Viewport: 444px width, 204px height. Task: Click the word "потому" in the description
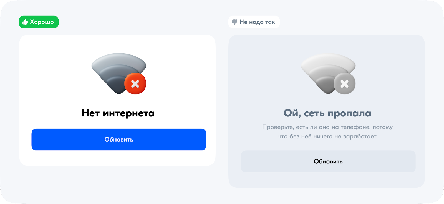pos(383,127)
